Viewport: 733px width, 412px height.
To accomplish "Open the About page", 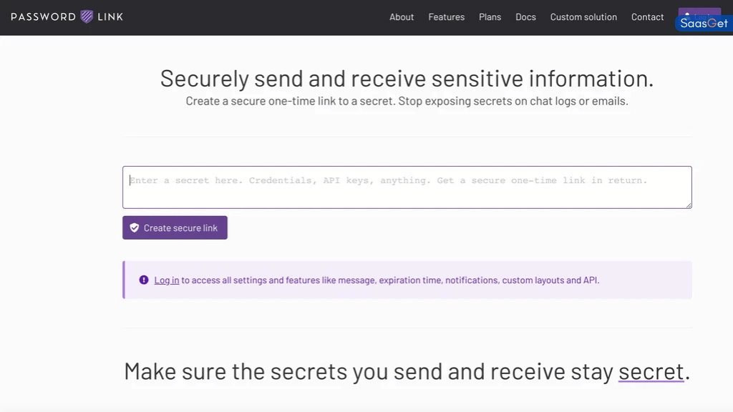I will (401, 16).
